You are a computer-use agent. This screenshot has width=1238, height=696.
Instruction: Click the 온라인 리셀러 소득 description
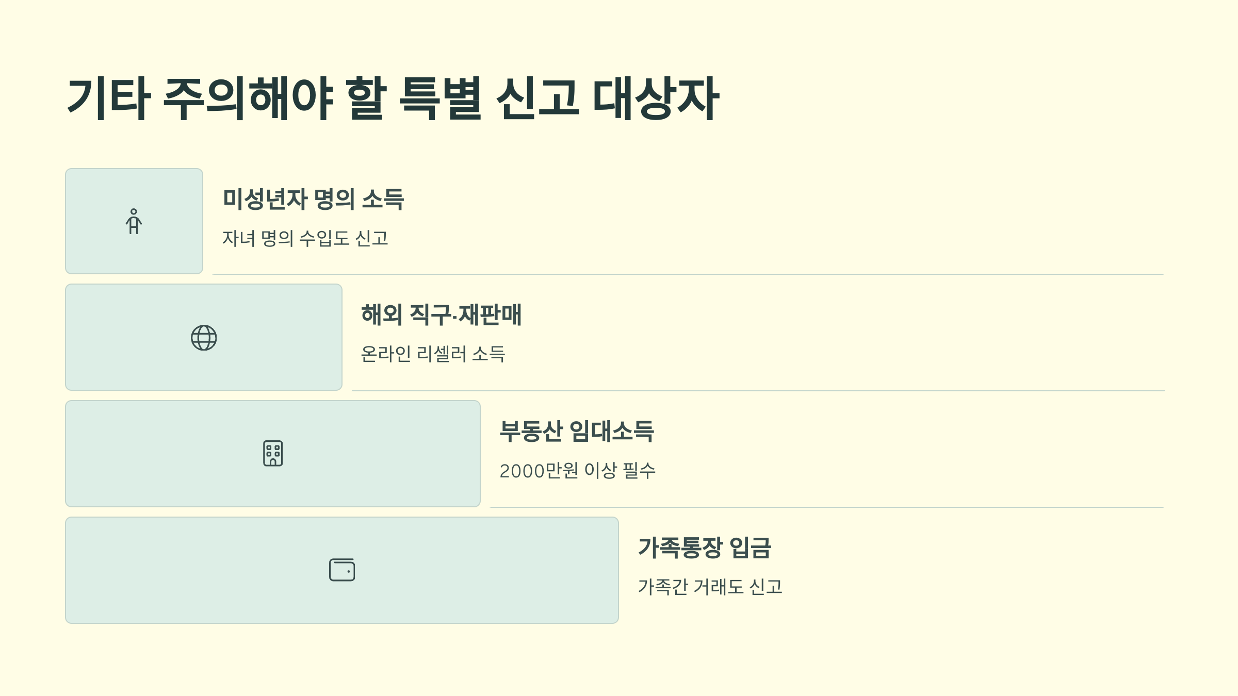[433, 354]
